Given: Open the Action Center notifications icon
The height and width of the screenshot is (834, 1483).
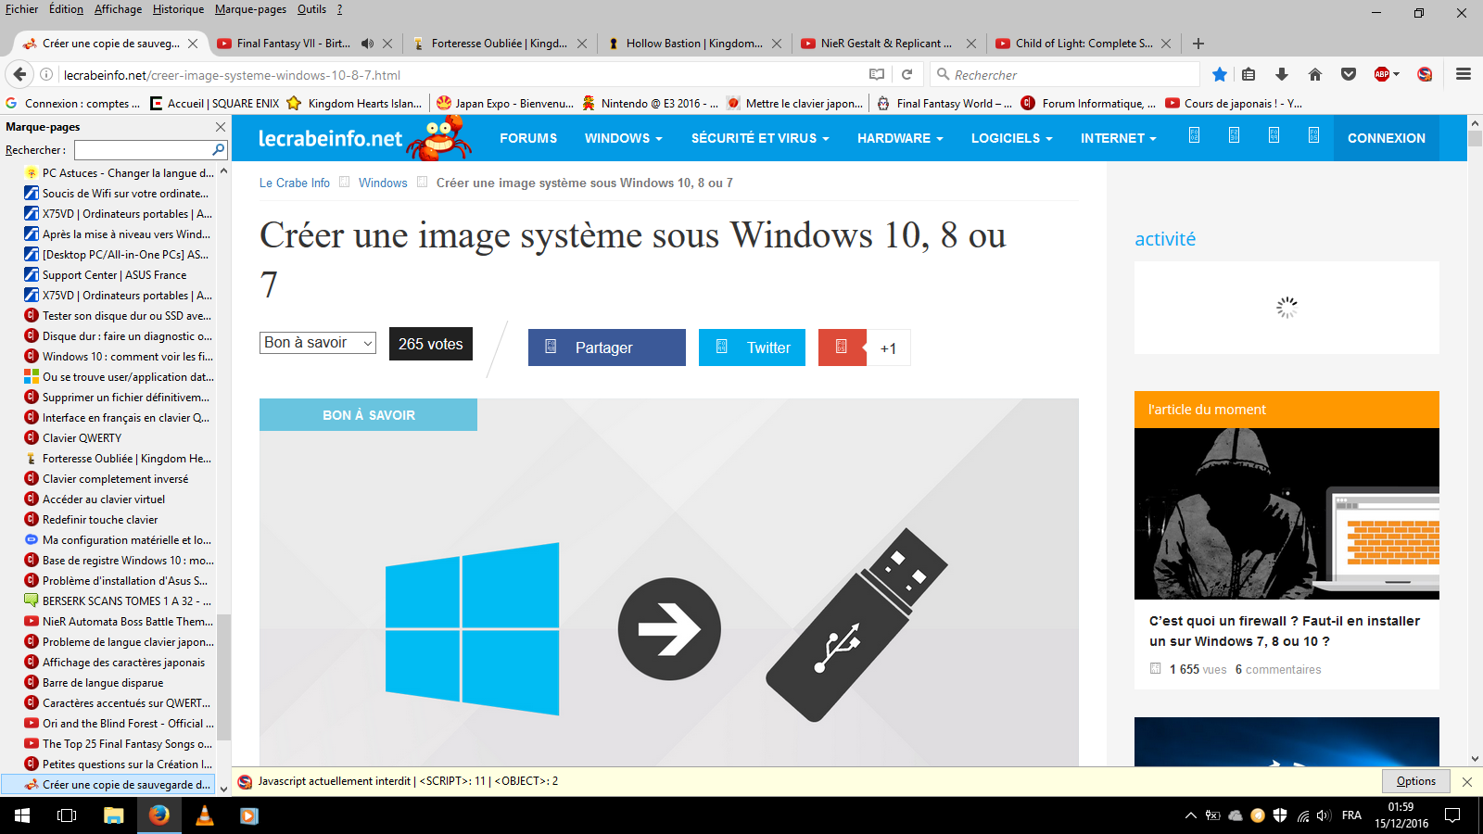Looking at the screenshot, I should [1452, 815].
